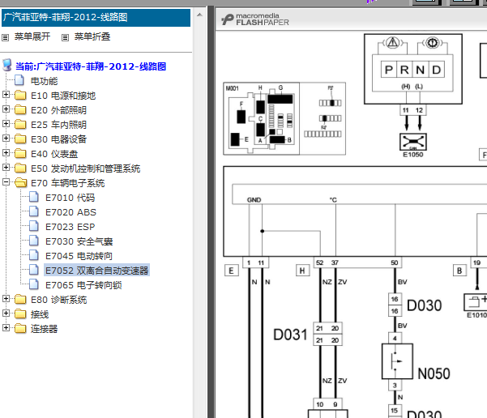Click the sidebar scroll-up arrow
The height and width of the screenshot is (418, 487).
199,15
